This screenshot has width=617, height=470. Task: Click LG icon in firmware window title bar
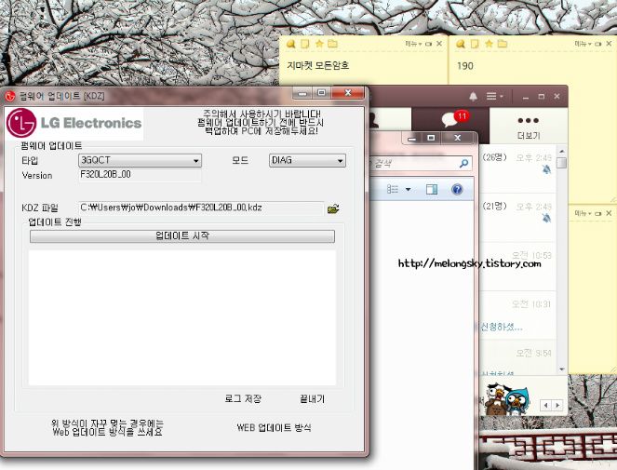click(10, 96)
